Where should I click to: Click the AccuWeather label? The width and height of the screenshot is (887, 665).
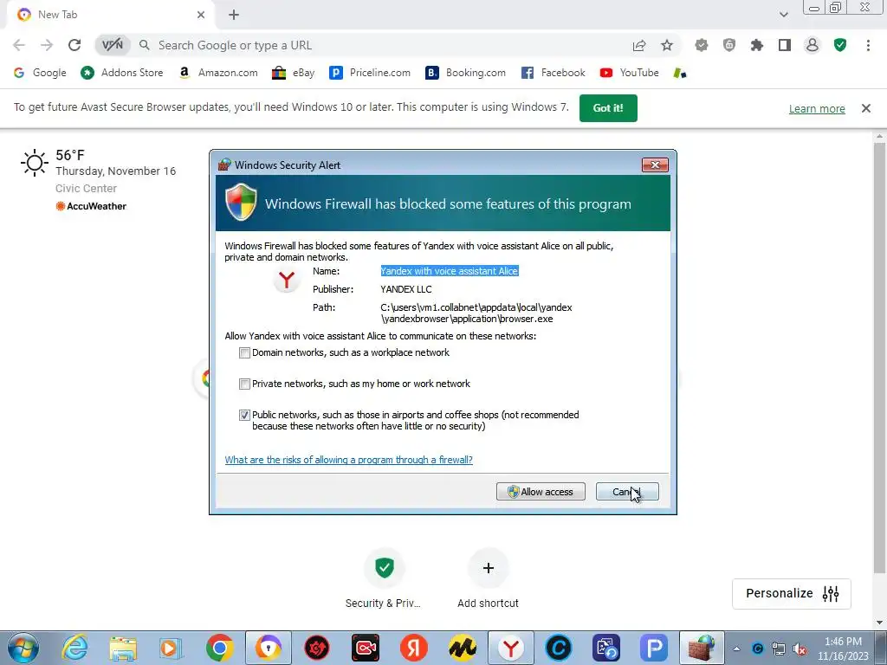[x=91, y=206]
